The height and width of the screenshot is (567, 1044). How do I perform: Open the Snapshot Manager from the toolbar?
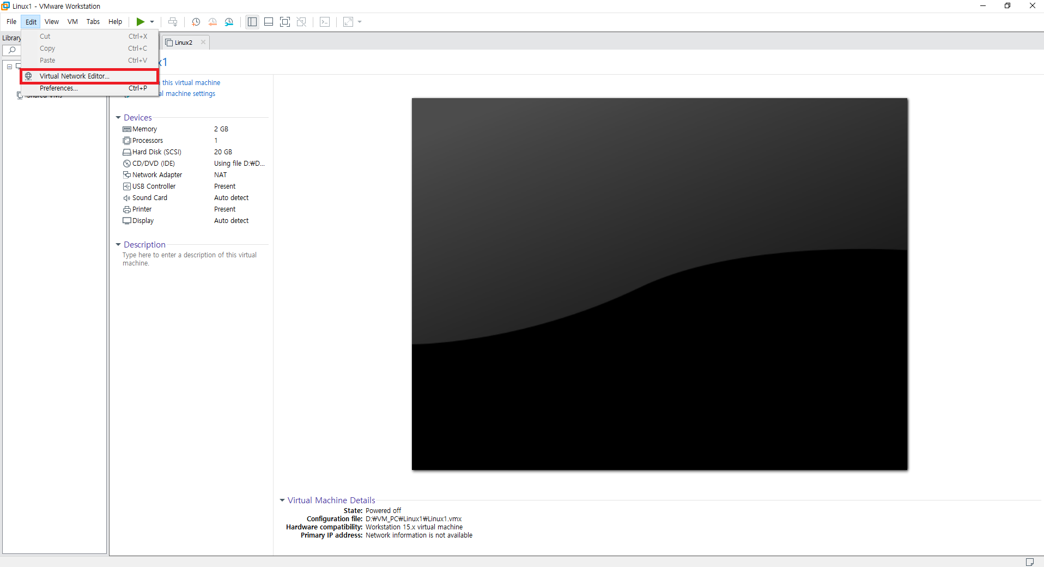click(x=229, y=22)
